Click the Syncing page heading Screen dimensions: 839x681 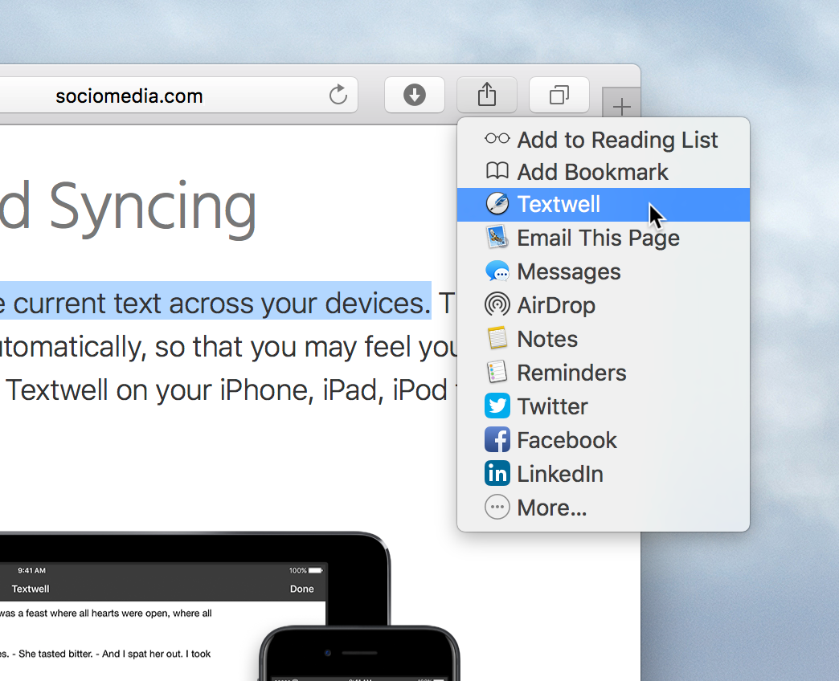(x=153, y=209)
